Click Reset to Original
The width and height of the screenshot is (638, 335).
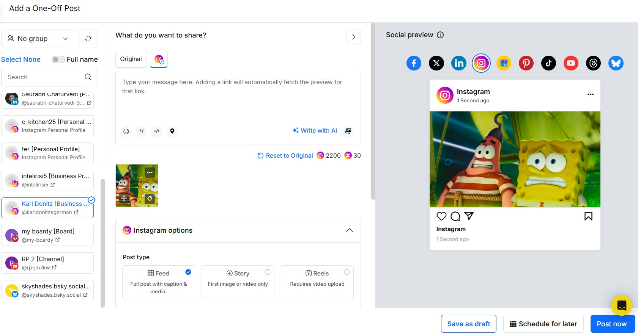tap(285, 155)
